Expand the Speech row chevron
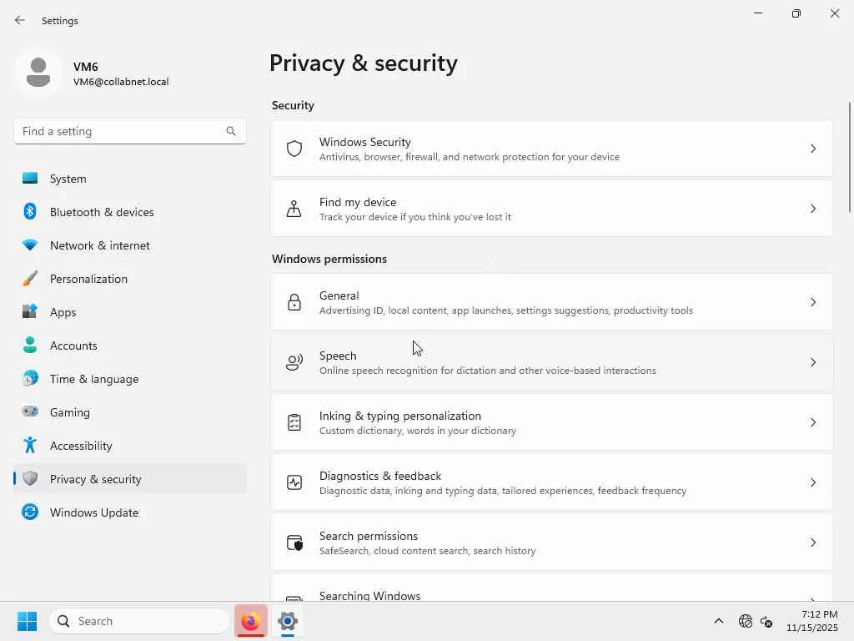Image resolution: width=854 pixels, height=641 pixels. coord(813,362)
